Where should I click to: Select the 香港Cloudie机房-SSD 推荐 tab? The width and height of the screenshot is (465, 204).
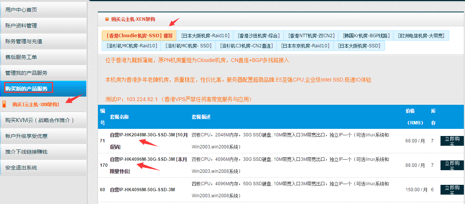point(139,36)
